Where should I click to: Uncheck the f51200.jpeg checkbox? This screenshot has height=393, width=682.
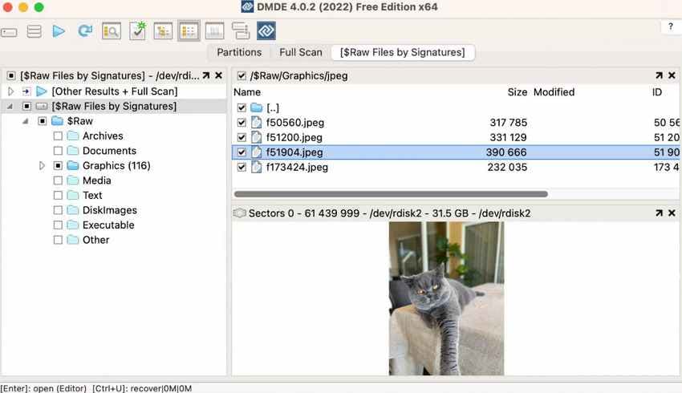click(x=242, y=137)
